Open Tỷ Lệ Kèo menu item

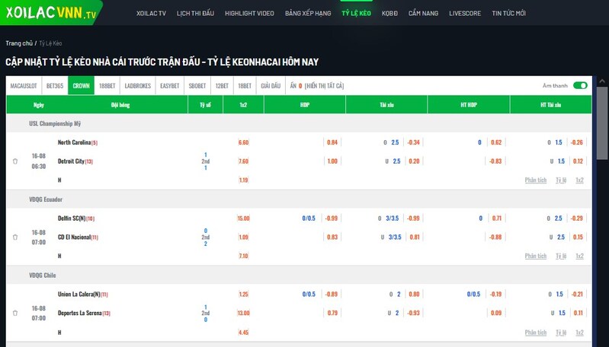356,13
